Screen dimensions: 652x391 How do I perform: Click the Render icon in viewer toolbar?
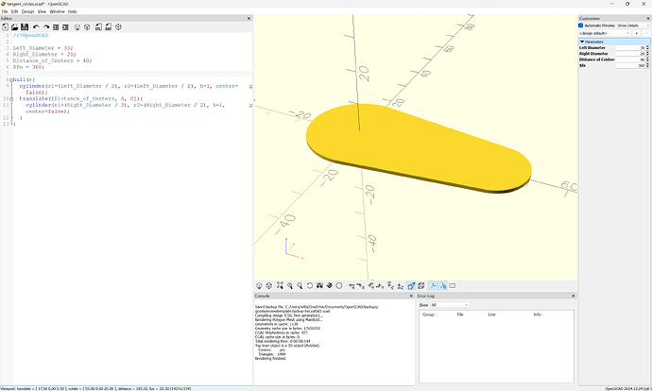click(269, 285)
